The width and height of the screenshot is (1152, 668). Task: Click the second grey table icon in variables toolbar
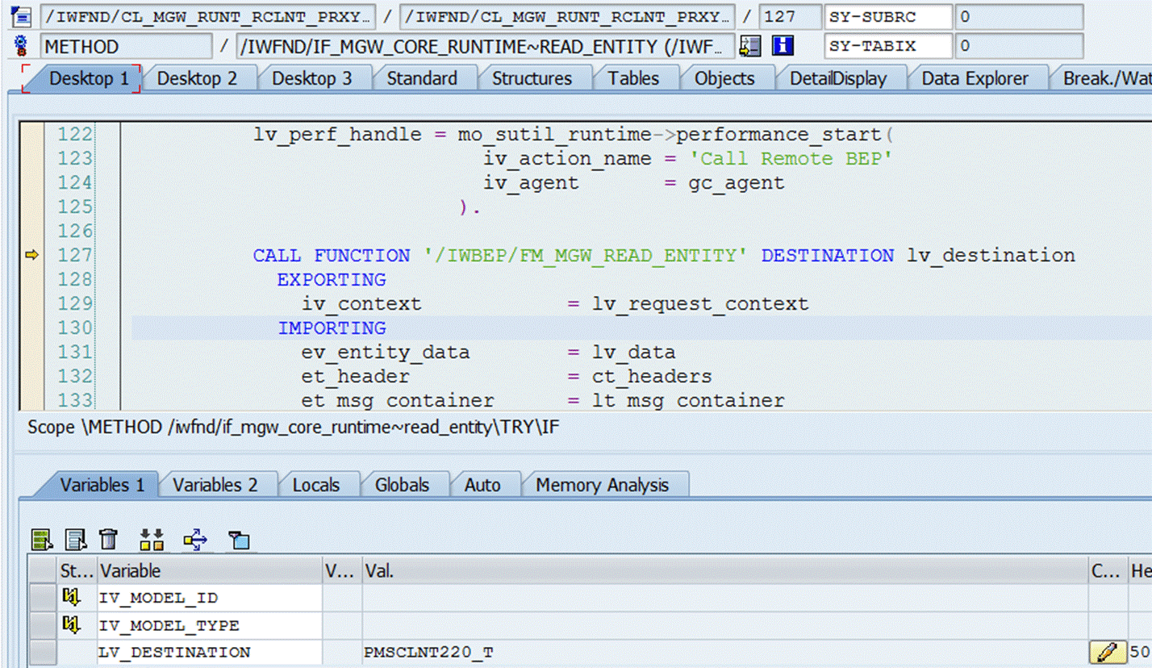pyautogui.click(x=75, y=539)
